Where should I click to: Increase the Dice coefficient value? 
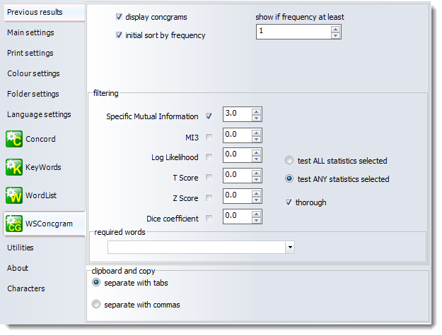[257, 214]
